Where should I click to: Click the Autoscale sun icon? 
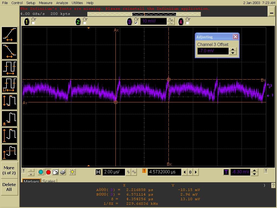tap(72, 172)
